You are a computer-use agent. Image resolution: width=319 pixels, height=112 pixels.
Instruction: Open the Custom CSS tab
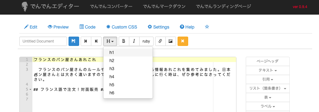point(122,27)
